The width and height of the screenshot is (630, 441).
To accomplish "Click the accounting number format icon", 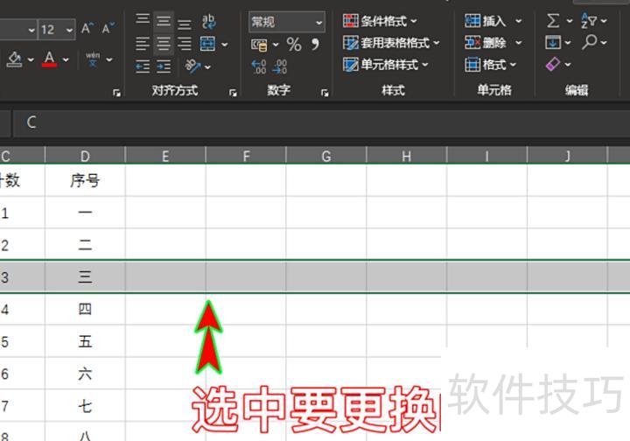I will pyautogui.click(x=259, y=45).
